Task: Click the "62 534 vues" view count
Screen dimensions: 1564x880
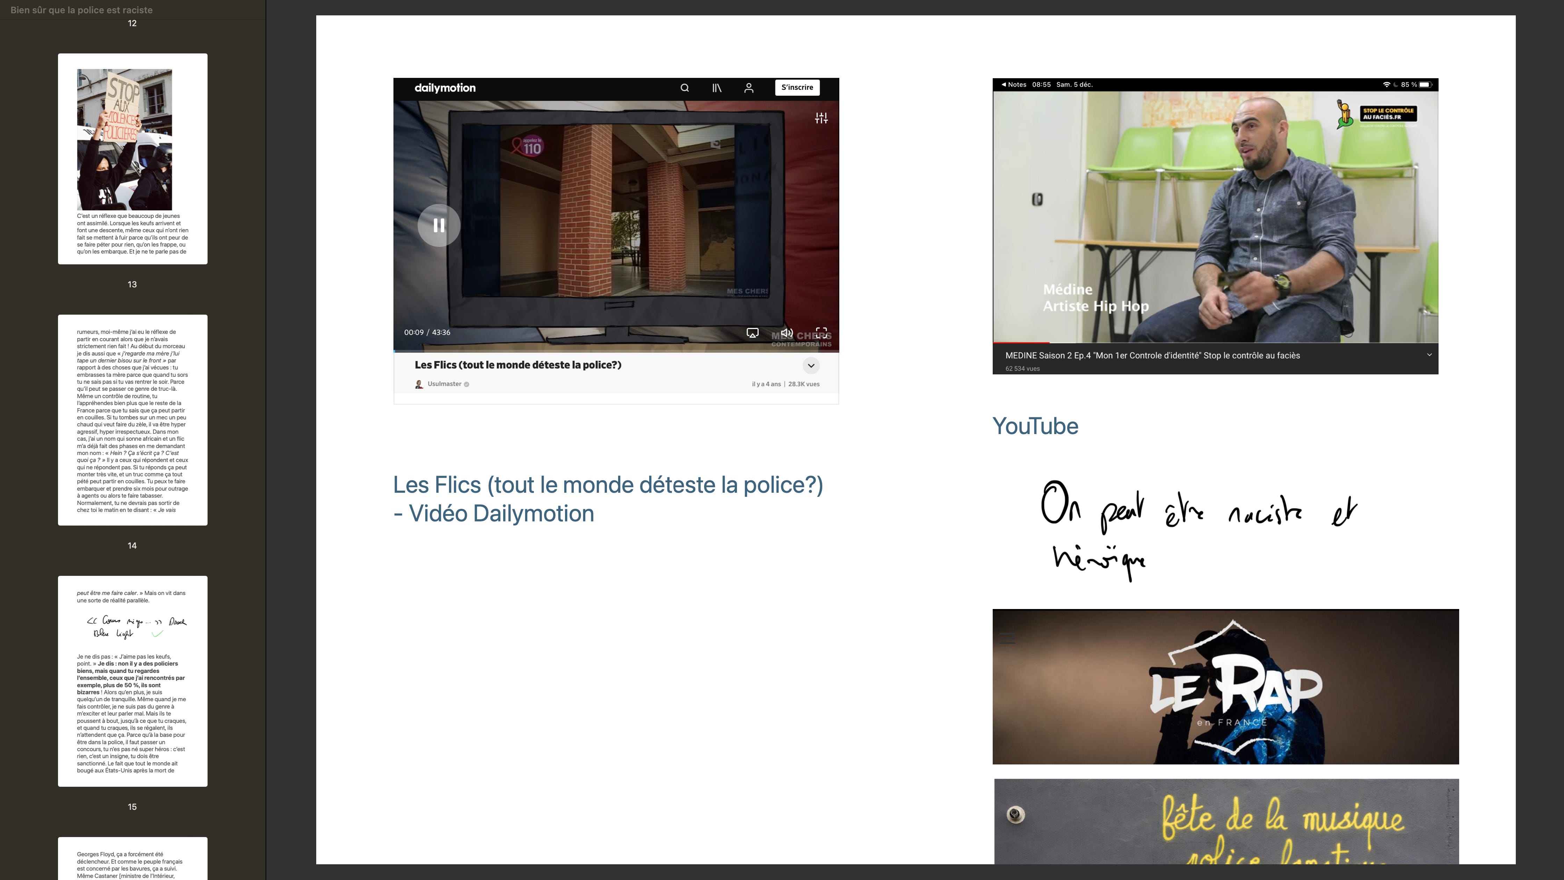Action: click(1022, 368)
